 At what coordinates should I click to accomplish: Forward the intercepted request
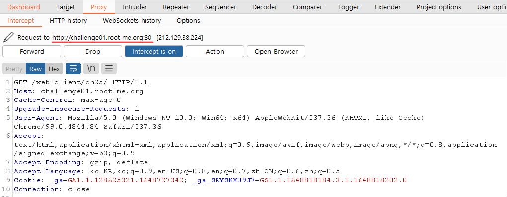click(32, 51)
